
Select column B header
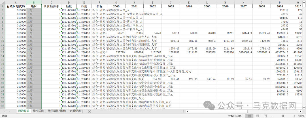[34, 2]
